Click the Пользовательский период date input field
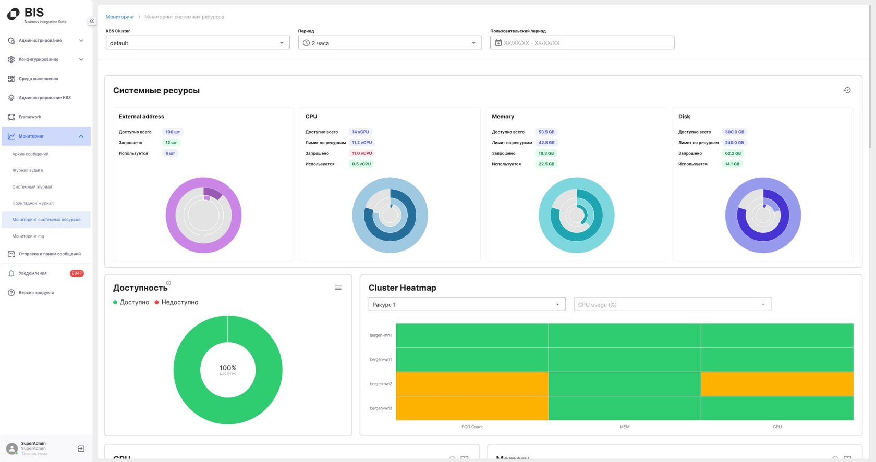This screenshot has height=462, width=876. pyautogui.click(x=582, y=43)
